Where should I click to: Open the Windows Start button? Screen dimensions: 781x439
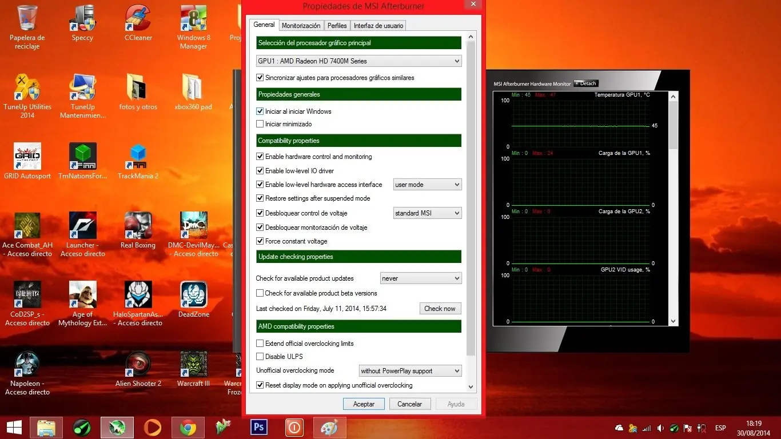(14, 428)
